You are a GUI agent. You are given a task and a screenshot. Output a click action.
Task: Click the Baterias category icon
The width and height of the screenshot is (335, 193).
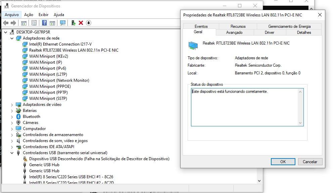(18, 111)
